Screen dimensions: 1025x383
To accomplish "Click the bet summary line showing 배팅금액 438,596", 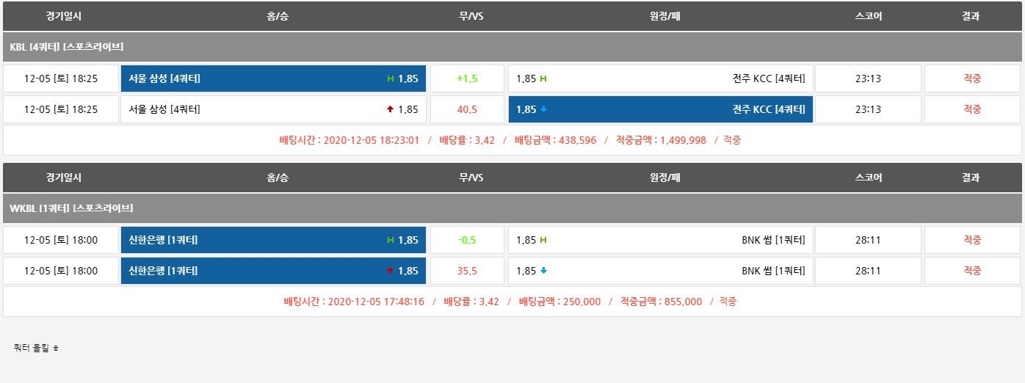I will click(x=510, y=140).
